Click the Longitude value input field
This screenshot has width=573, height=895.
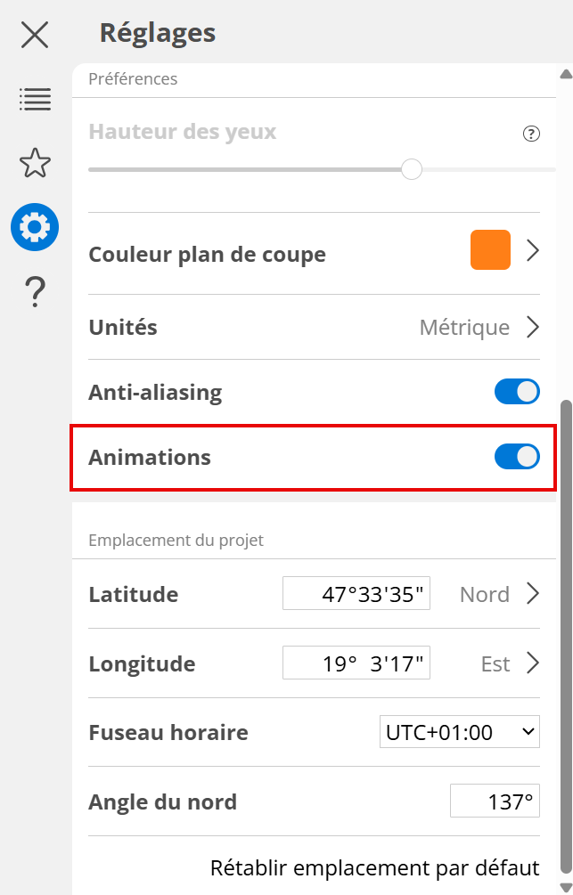(x=356, y=663)
